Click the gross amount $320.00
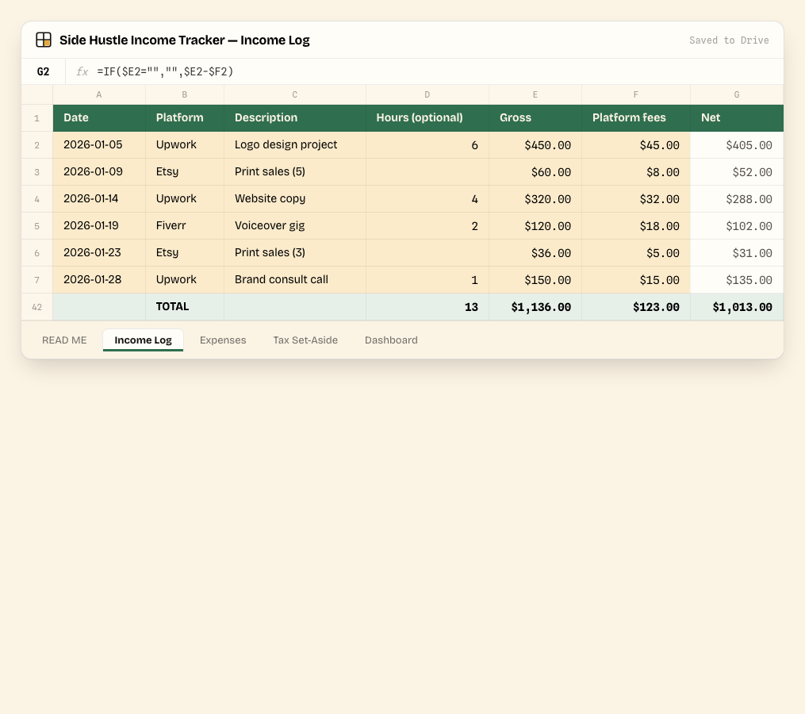 (535, 199)
